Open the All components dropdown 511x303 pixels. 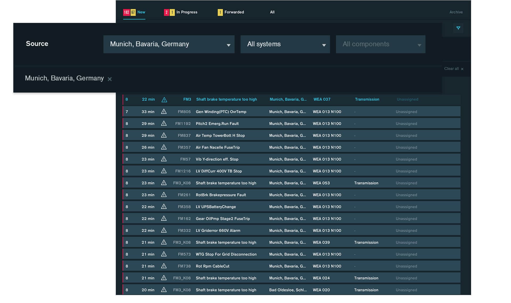[380, 44]
